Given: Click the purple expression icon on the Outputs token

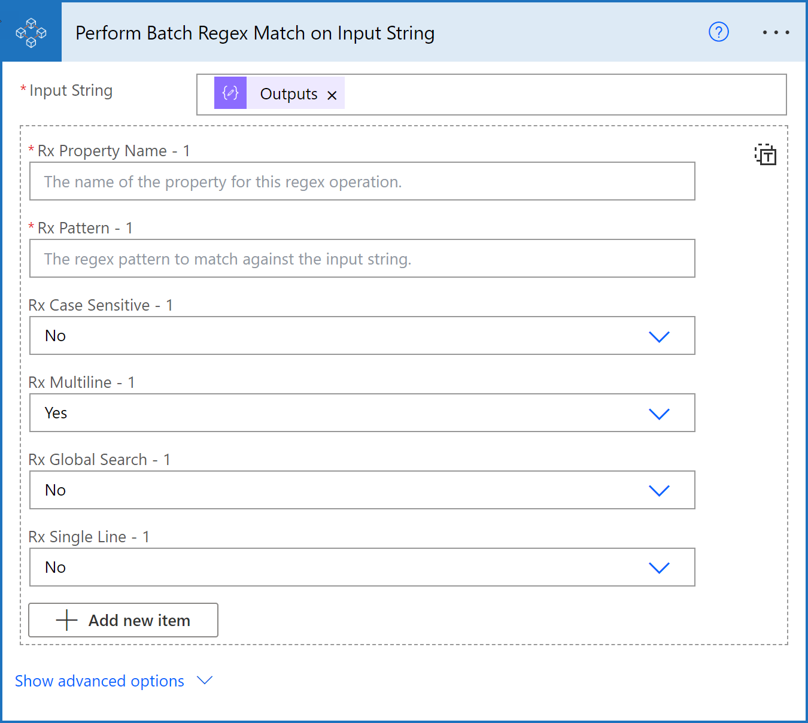Looking at the screenshot, I should click(230, 93).
